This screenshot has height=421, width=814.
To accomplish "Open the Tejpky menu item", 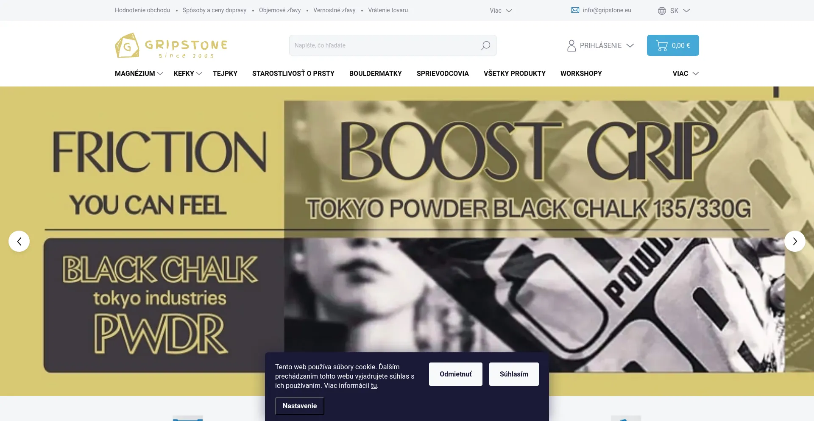I will coord(225,73).
